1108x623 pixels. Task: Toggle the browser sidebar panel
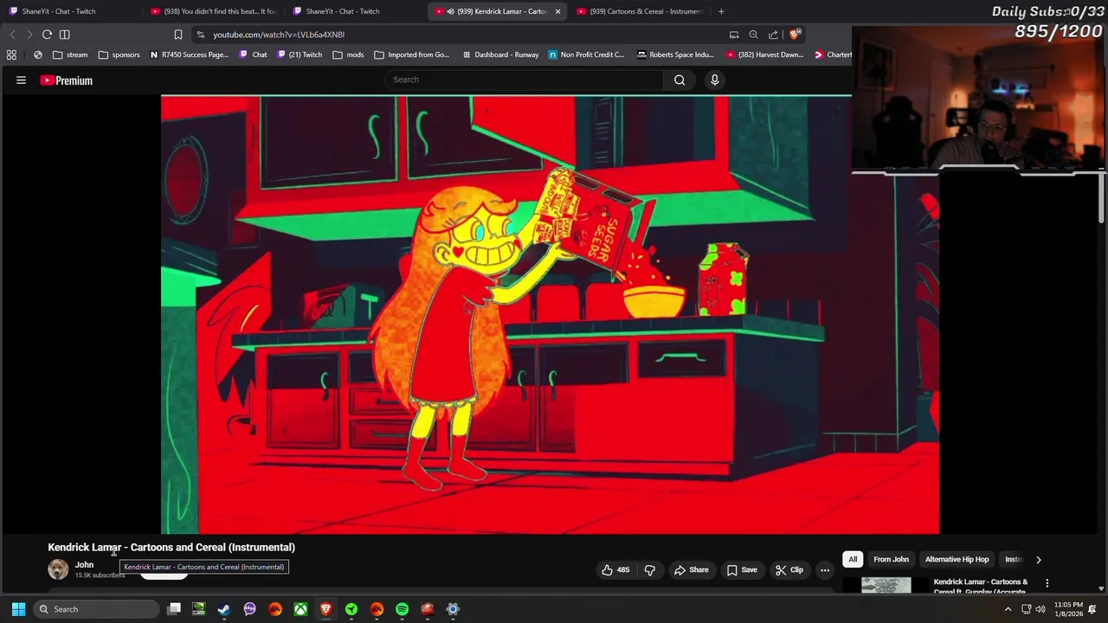click(x=64, y=35)
